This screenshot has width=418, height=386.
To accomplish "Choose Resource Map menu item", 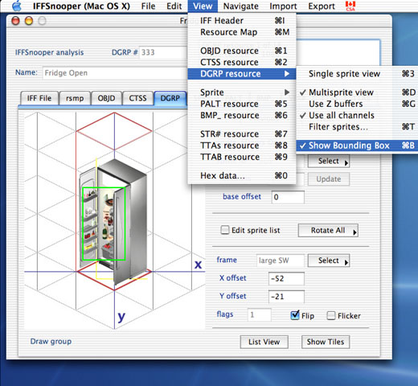I will point(242,32).
